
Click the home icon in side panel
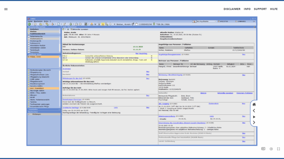point(254,104)
